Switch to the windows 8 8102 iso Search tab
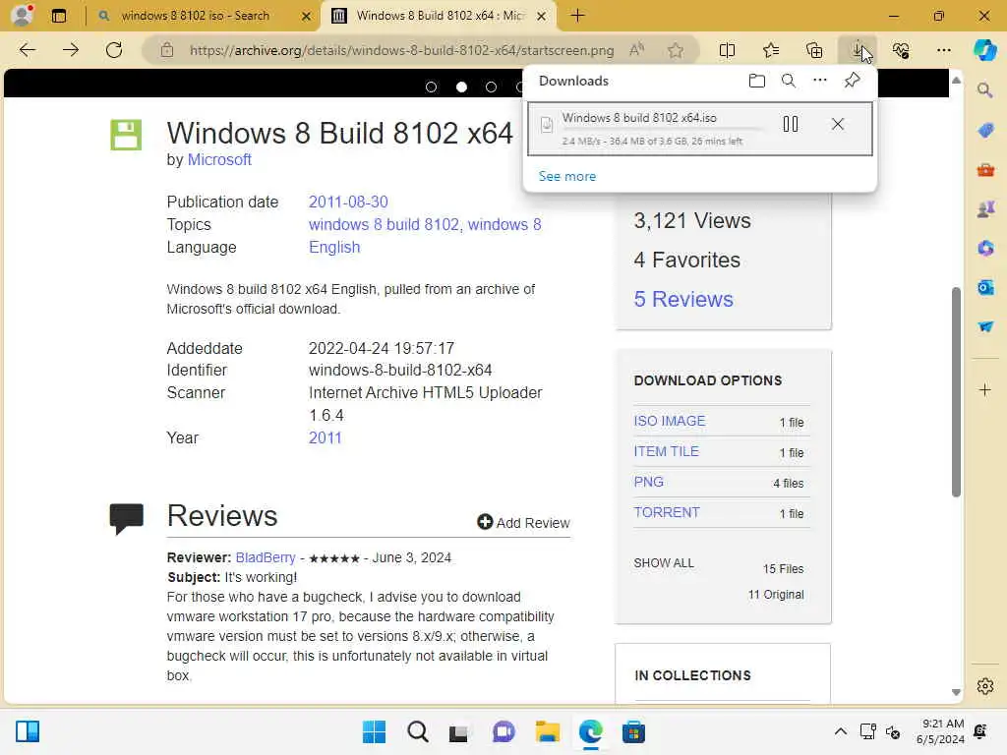 coord(196,16)
